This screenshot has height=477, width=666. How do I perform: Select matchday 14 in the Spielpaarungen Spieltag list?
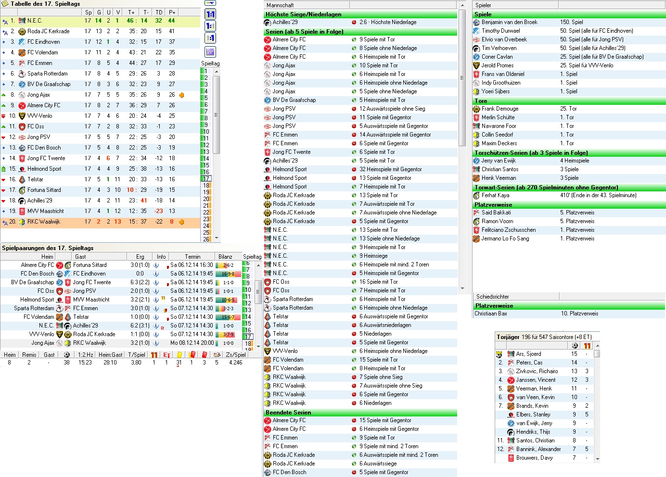tap(248, 317)
